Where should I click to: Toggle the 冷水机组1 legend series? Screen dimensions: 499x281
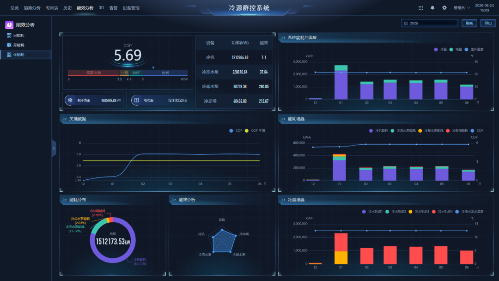373,212
